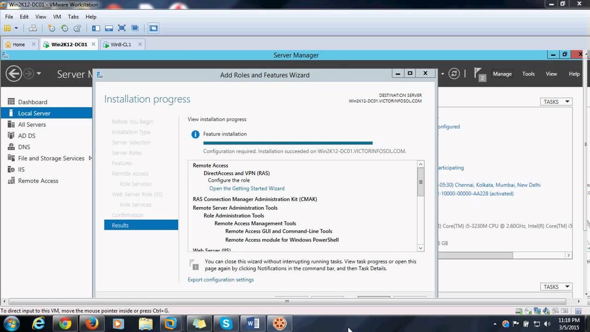Open the VMware Tabs menu

point(73,17)
